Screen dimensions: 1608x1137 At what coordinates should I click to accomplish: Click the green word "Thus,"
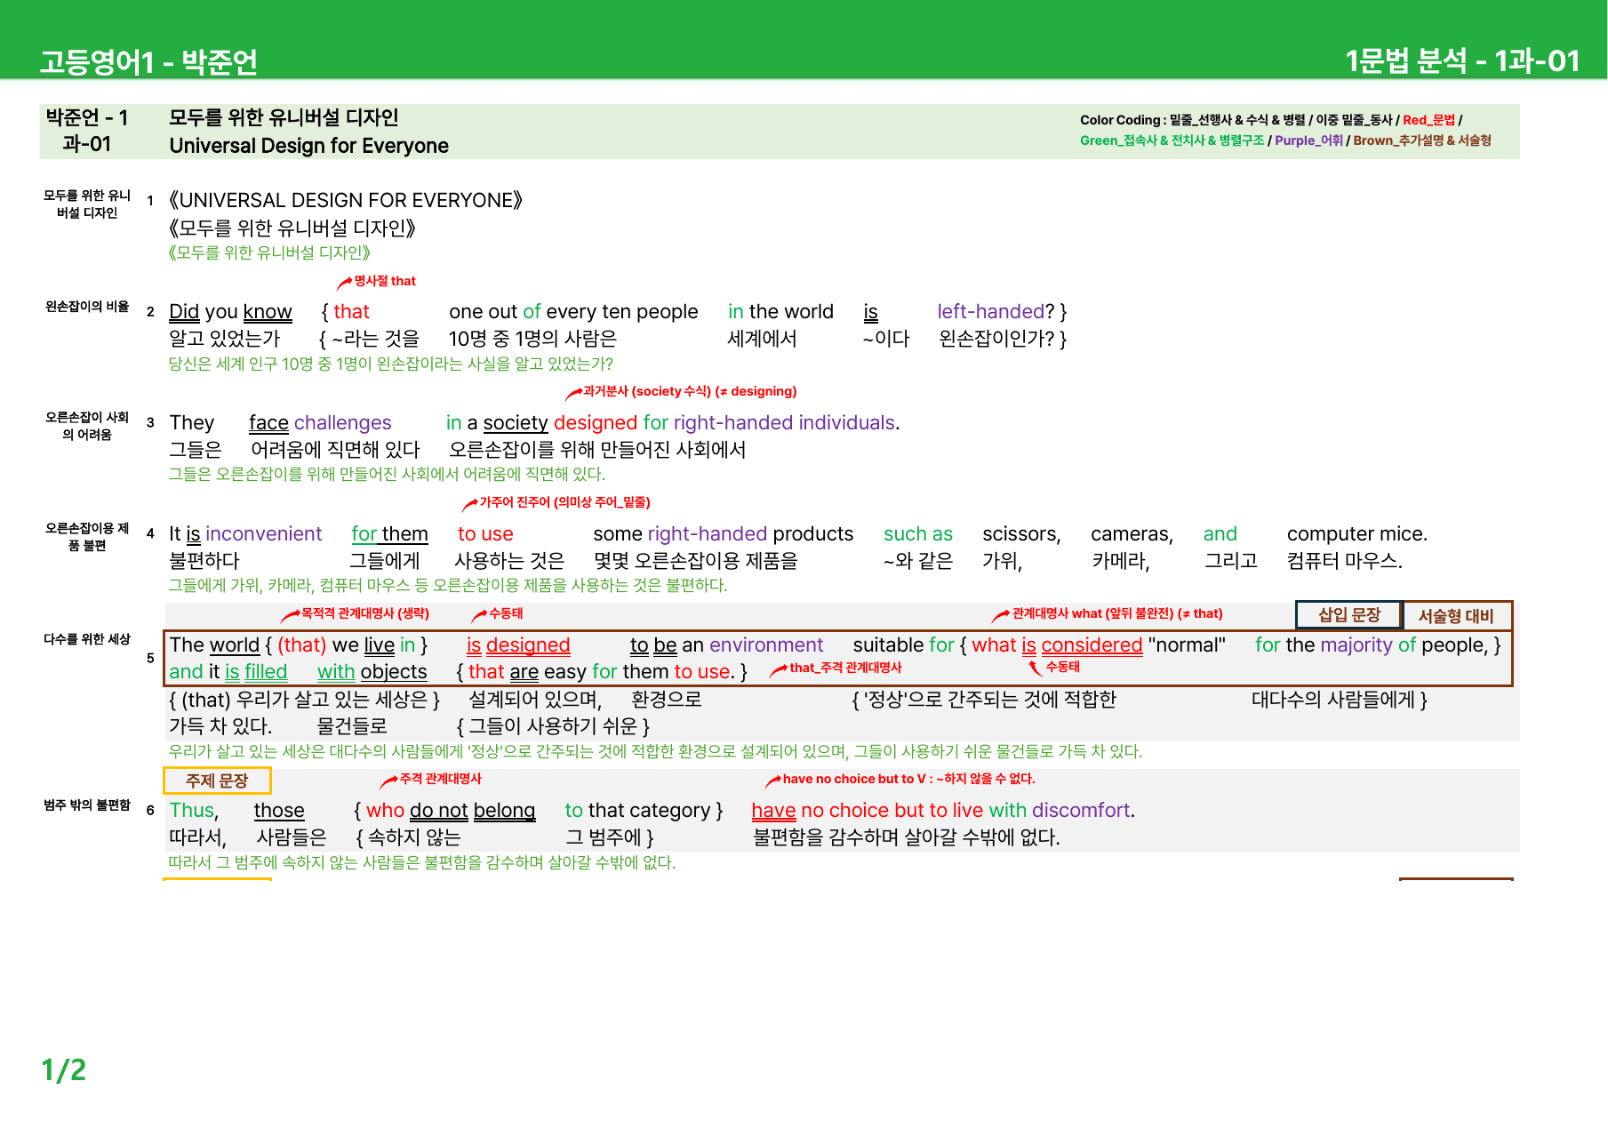pyautogui.click(x=194, y=811)
